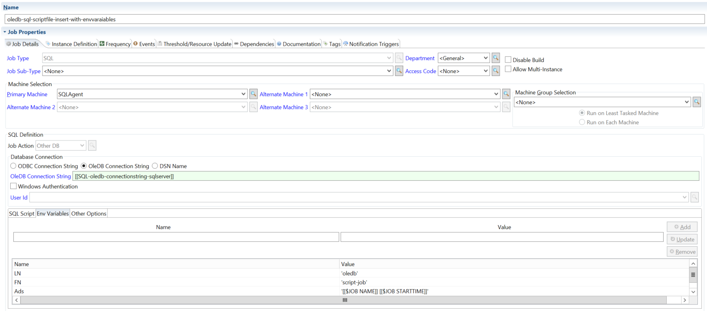Click the lookup icon next to Job Type
The height and width of the screenshot is (311, 707).
(x=399, y=58)
